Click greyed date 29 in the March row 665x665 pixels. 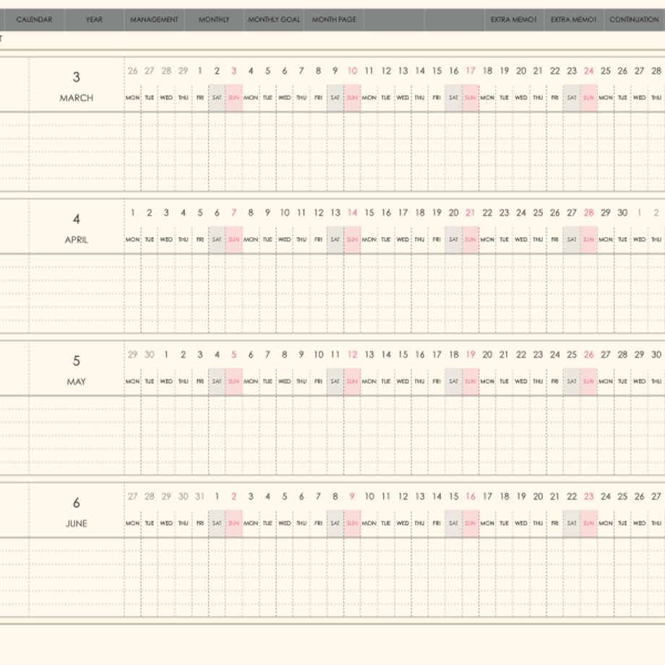(183, 71)
